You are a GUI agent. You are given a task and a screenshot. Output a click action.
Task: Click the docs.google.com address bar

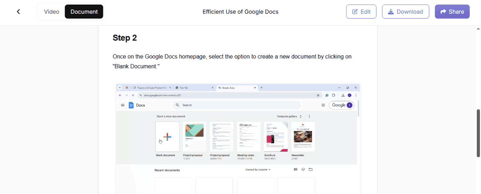point(230,95)
